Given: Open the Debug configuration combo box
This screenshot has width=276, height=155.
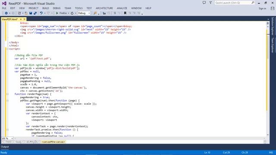Looking at the screenshot, I should (84, 13).
